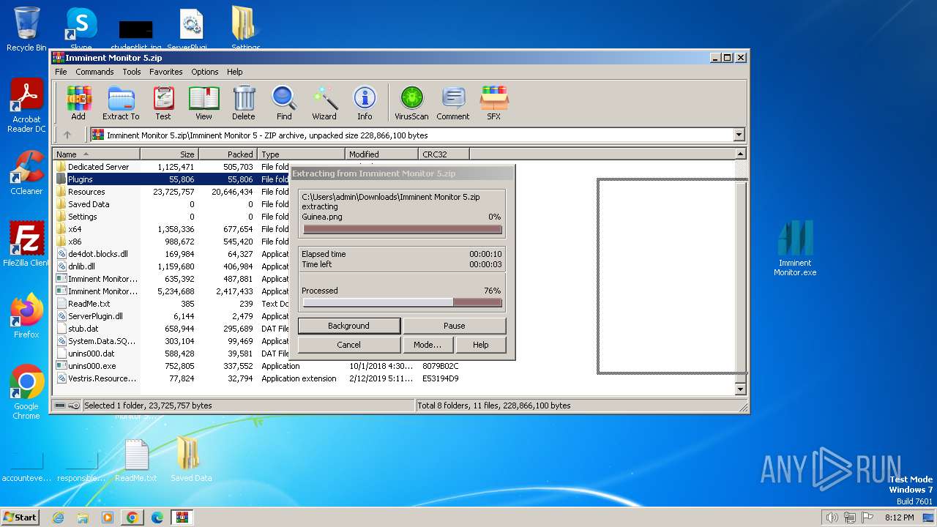Open Google Chrome desktop shortcut
The width and height of the screenshot is (937, 527).
click(x=26, y=392)
